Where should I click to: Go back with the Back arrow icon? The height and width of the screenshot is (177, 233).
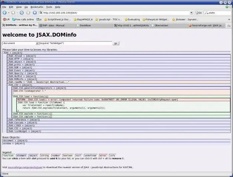tap(4, 13)
